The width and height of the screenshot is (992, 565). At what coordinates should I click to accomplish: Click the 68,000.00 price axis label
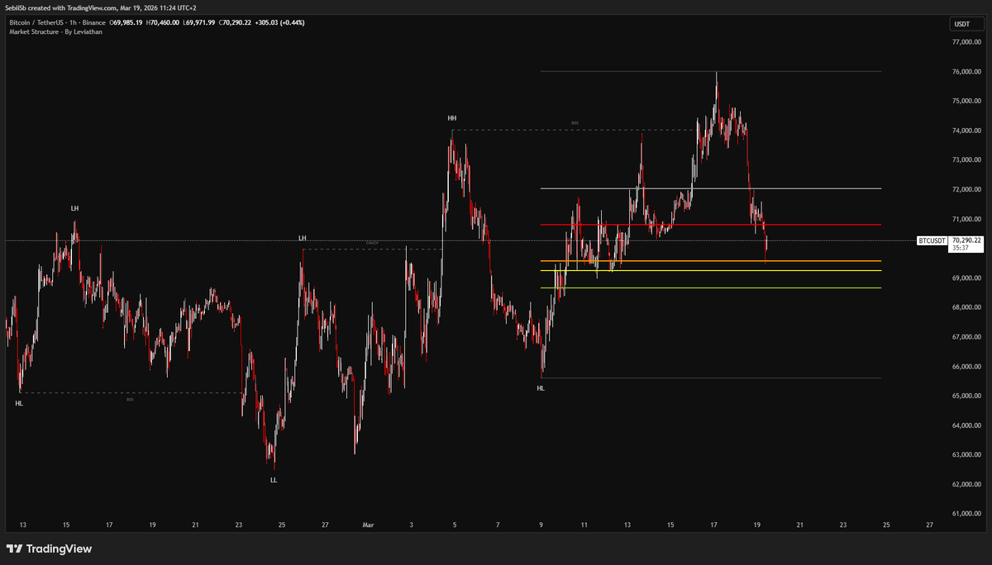tap(966, 307)
